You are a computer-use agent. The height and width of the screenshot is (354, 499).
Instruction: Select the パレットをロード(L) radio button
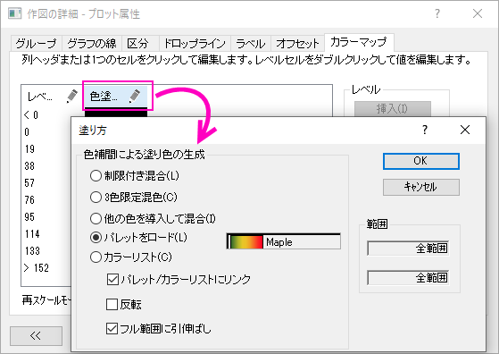pyautogui.click(x=96, y=238)
